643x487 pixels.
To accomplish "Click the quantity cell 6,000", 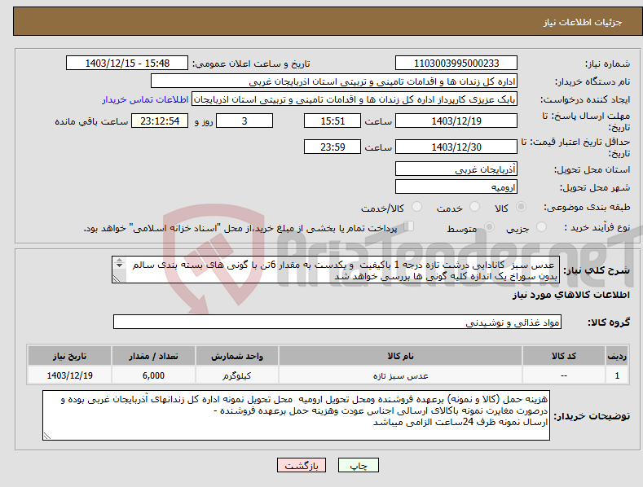I will pos(153,375).
